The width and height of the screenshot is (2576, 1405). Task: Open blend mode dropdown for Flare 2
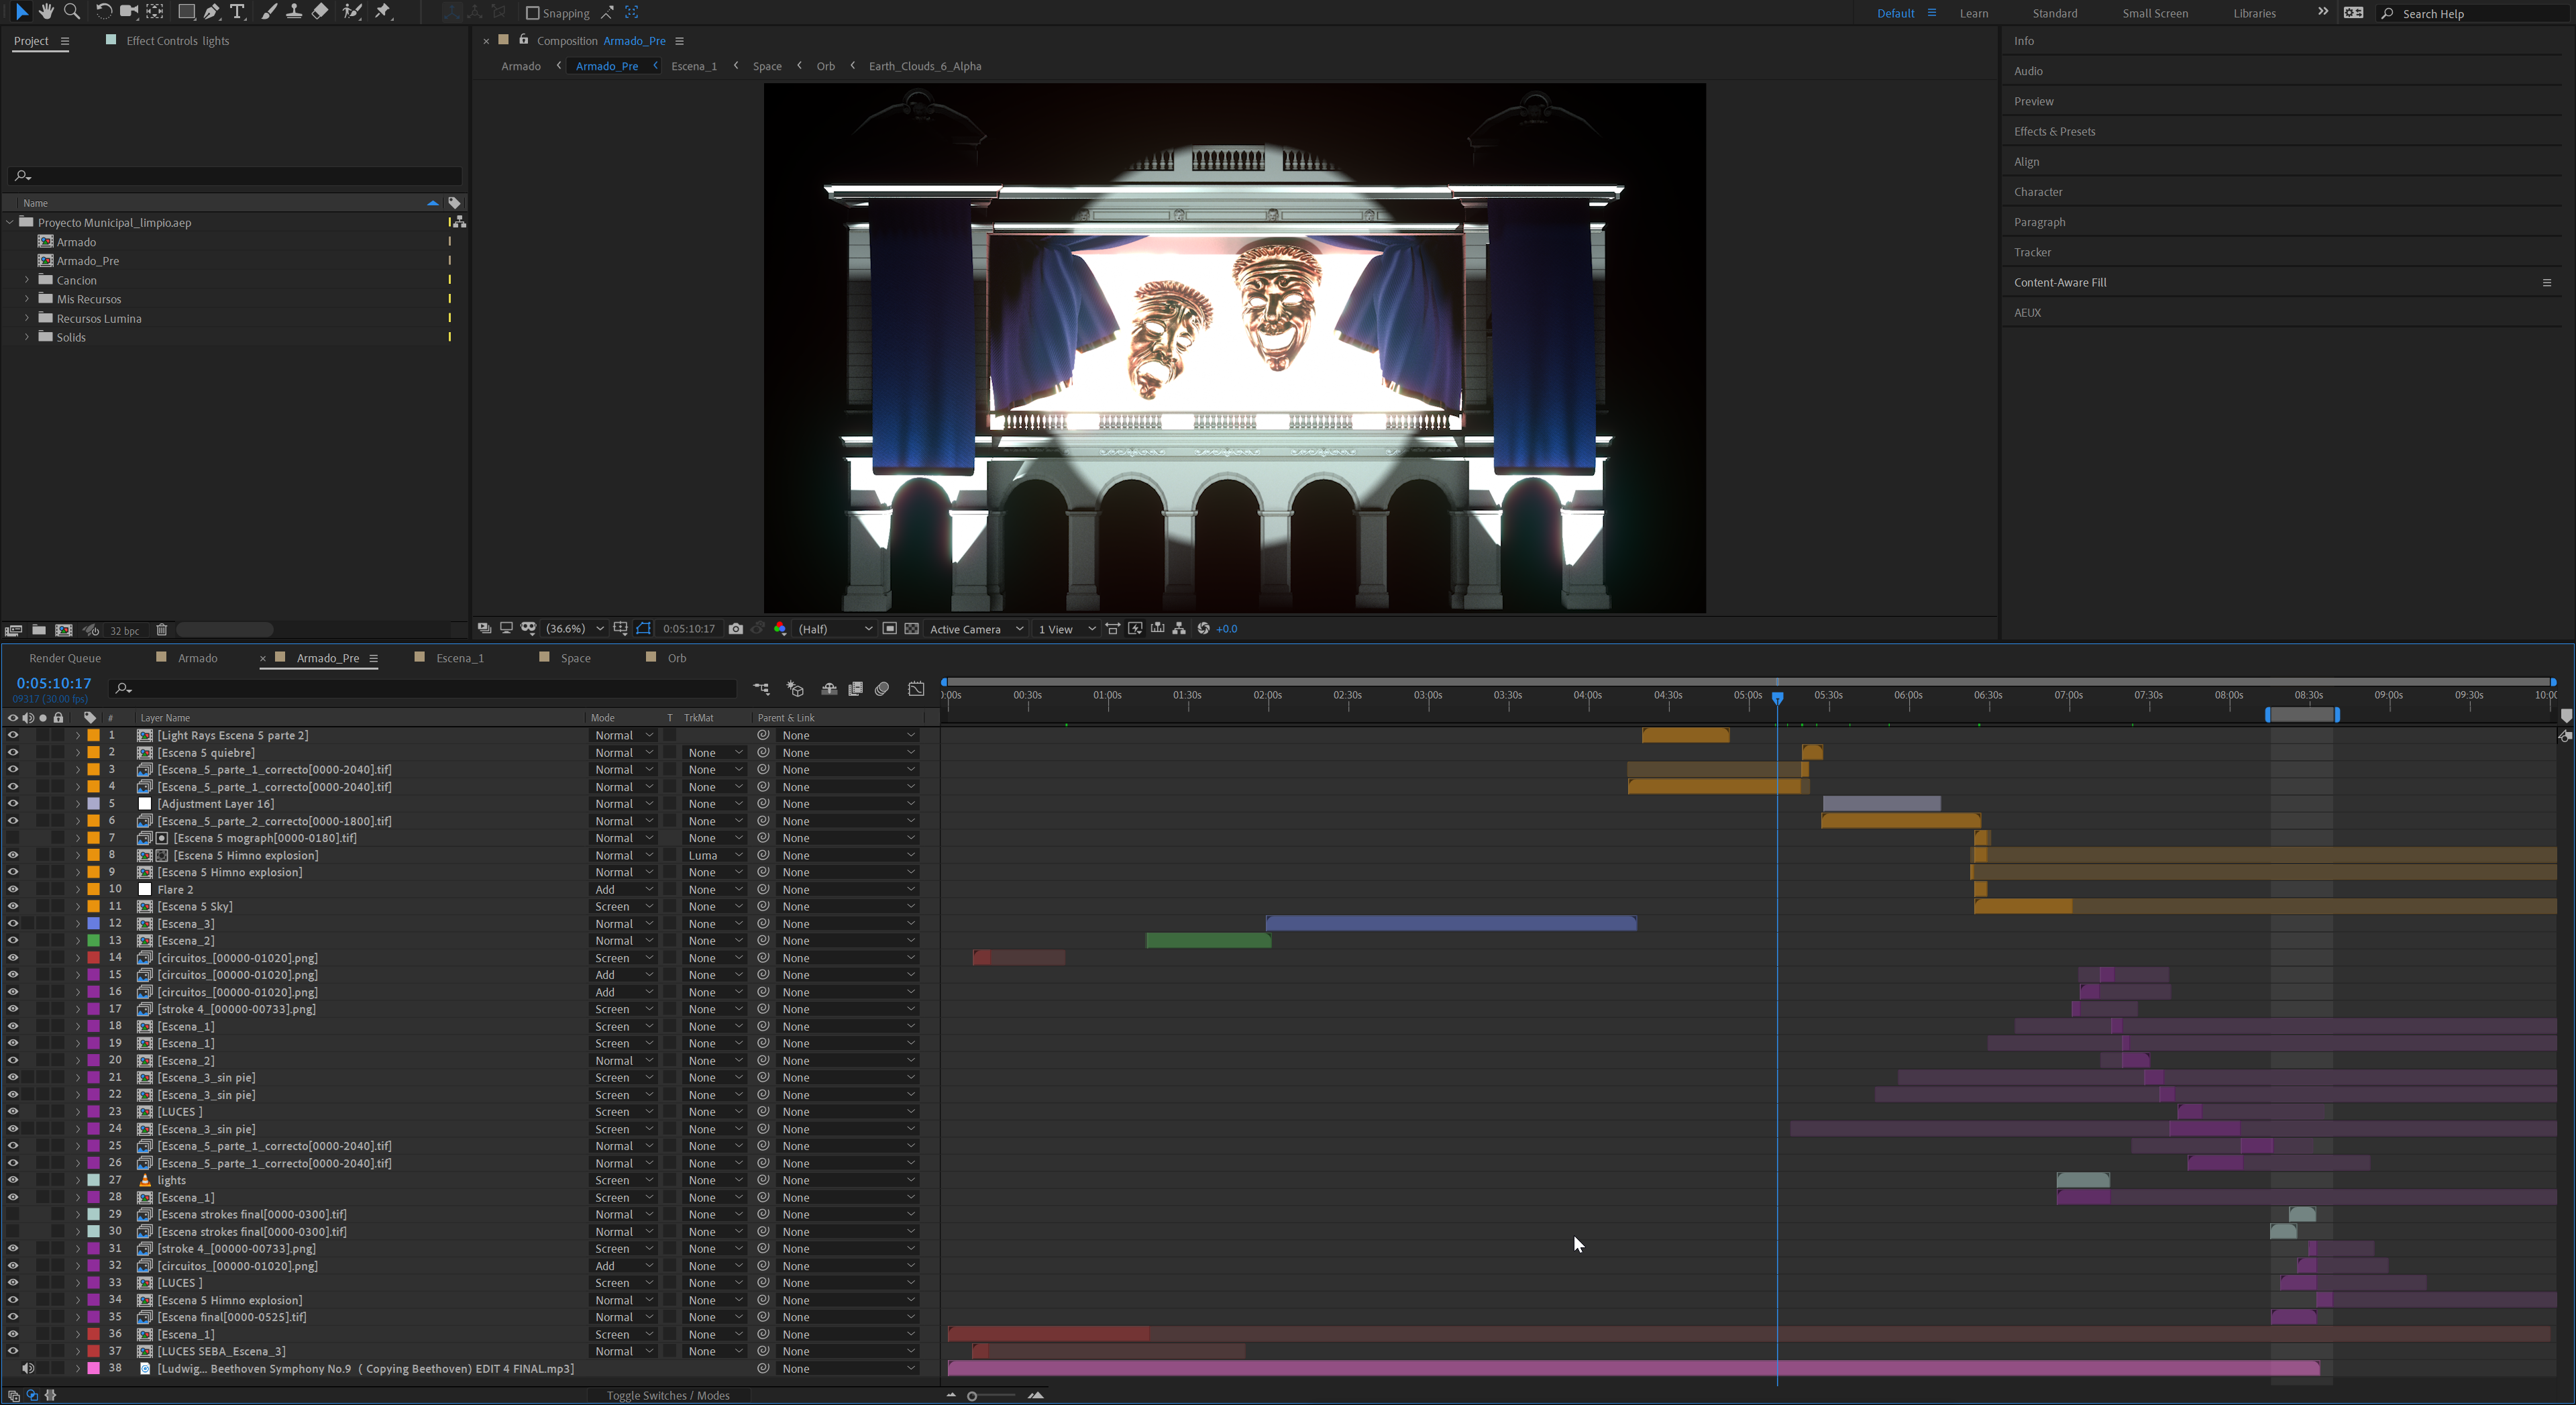(x=623, y=889)
